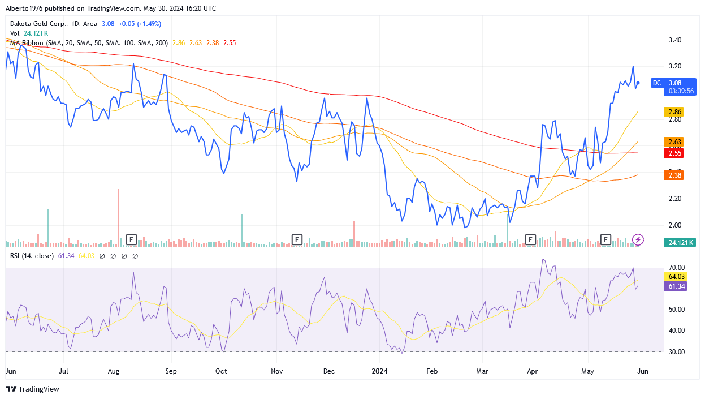Click the blue +0.05 (+1.49%) change value
705x399 pixels.
click(140, 24)
